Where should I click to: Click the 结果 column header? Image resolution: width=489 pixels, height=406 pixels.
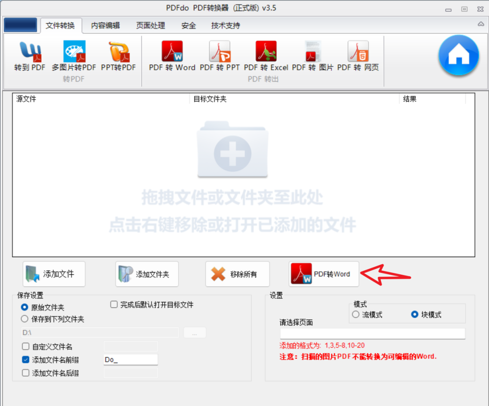pyautogui.click(x=432, y=99)
